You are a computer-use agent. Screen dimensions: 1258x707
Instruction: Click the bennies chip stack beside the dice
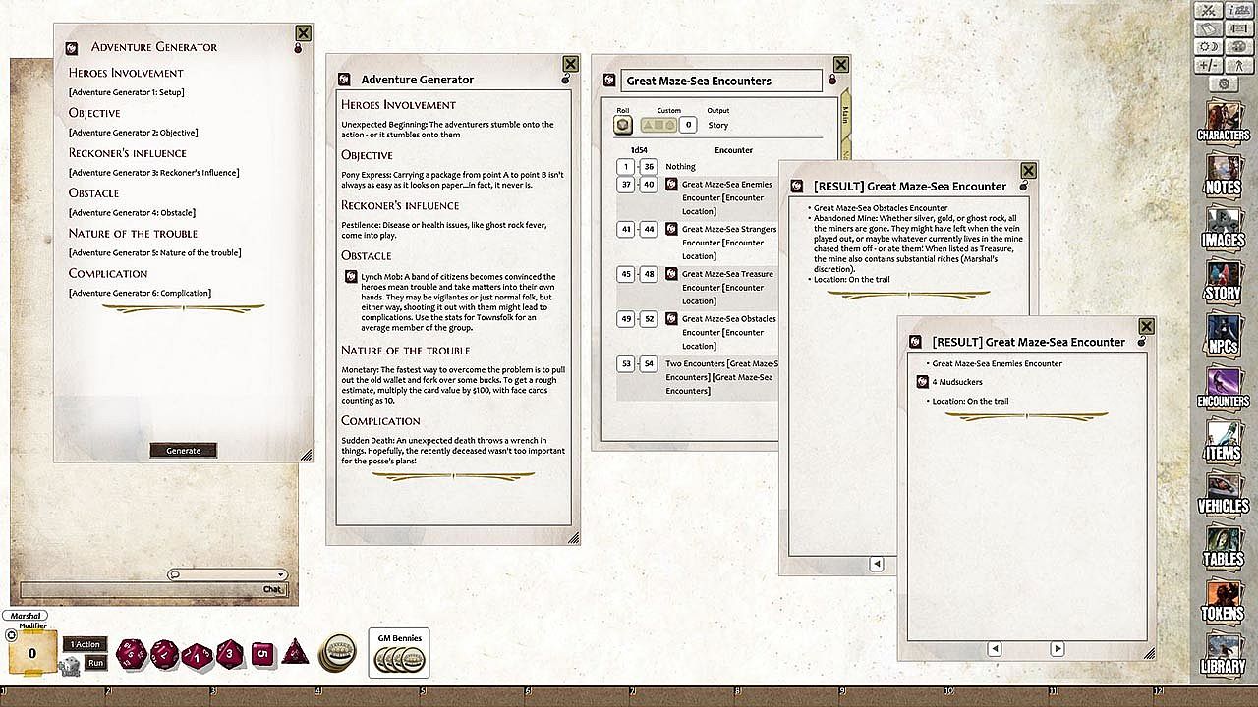(338, 653)
